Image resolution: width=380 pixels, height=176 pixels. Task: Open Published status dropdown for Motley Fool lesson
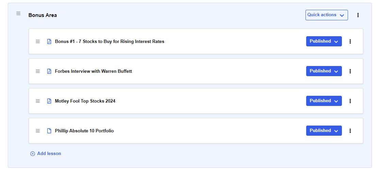tap(324, 101)
